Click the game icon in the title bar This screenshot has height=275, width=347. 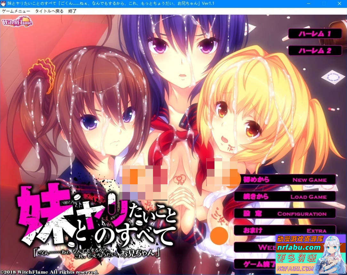(x=3, y=4)
